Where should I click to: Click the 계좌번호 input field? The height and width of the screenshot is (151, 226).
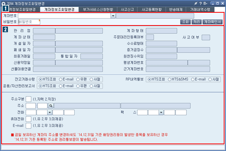[64, 16]
